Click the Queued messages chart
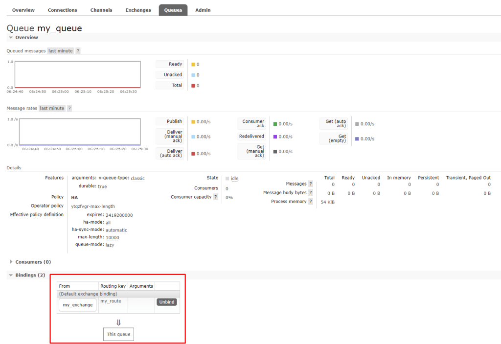This screenshot has height=344, width=501. [x=77, y=74]
